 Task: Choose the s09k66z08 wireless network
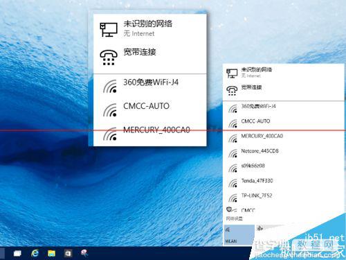(x=284, y=168)
